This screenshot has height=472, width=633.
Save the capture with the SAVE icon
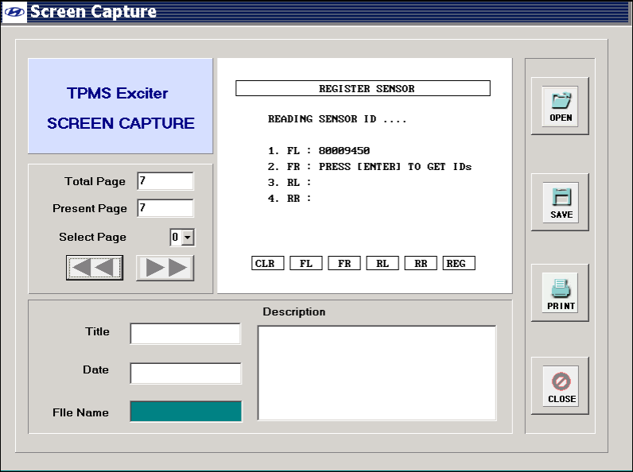(x=561, y=203)
